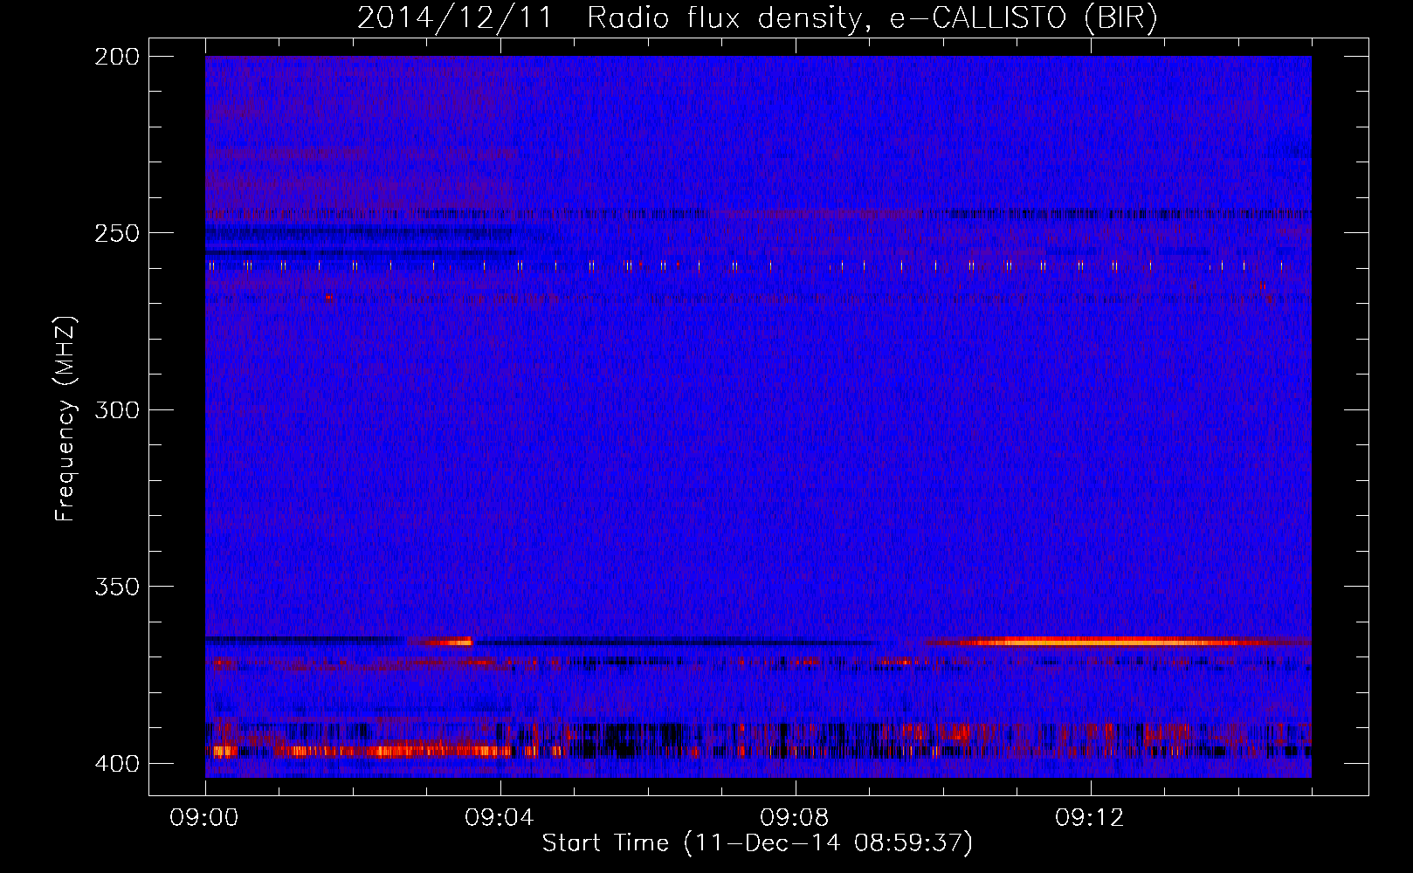
Task: Click the bright orange burst near 397 MHz
Action: pyautogui.click(x=393, y=750)
